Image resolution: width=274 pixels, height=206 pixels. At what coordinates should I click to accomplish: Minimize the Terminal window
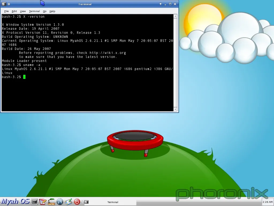point(165,4)
